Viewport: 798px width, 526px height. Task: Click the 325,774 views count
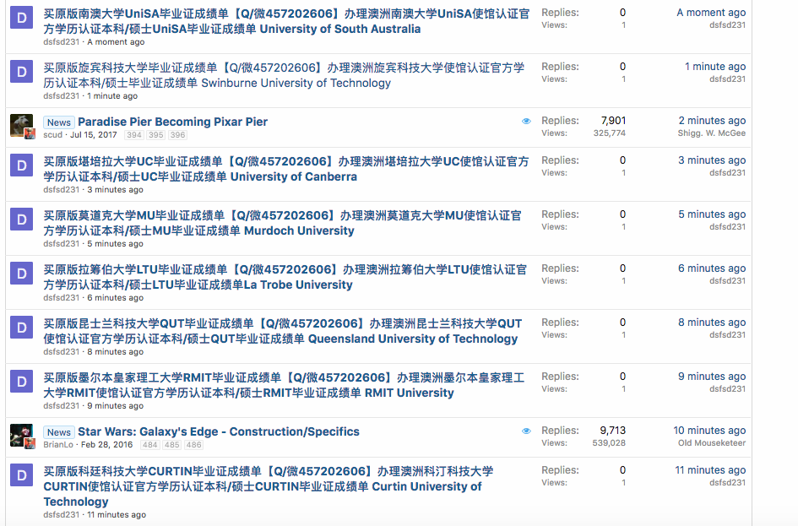[609, 133]
